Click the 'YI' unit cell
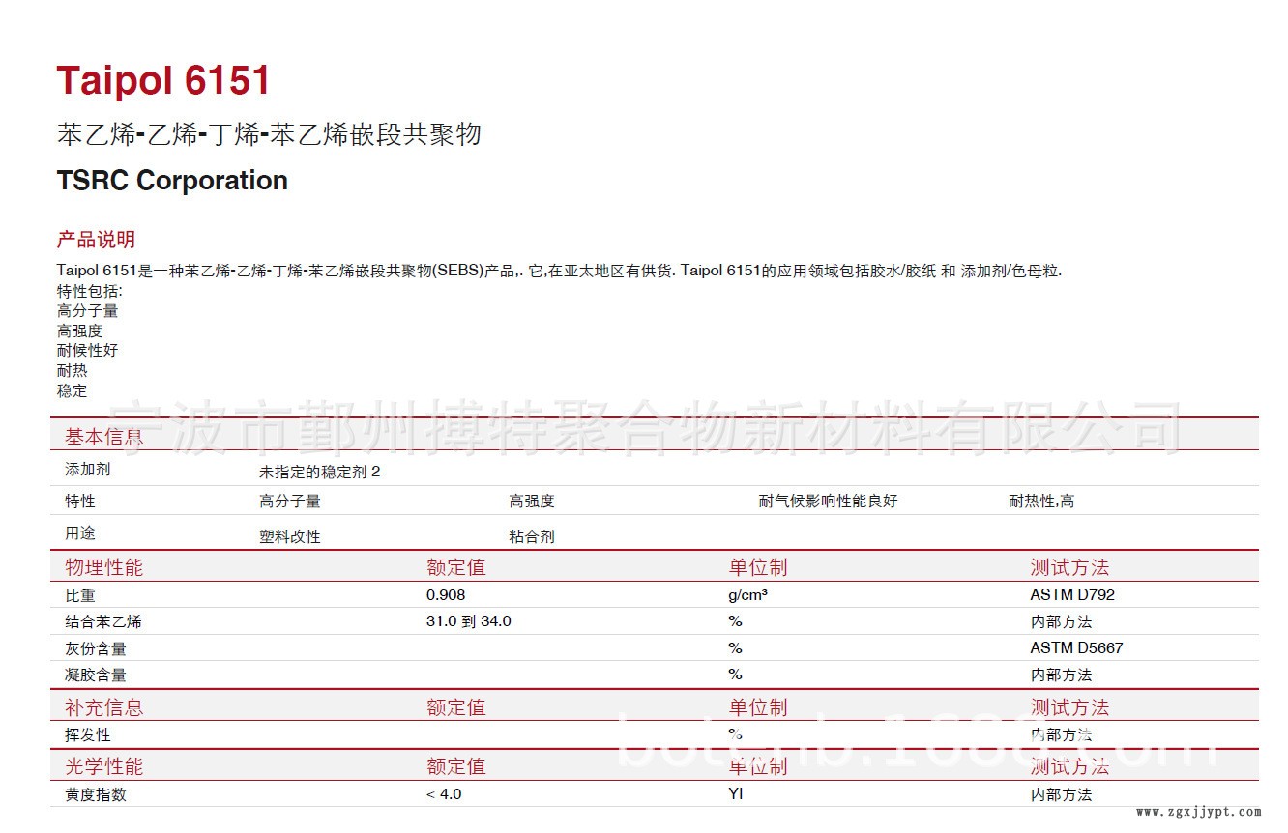 [736, 794]
